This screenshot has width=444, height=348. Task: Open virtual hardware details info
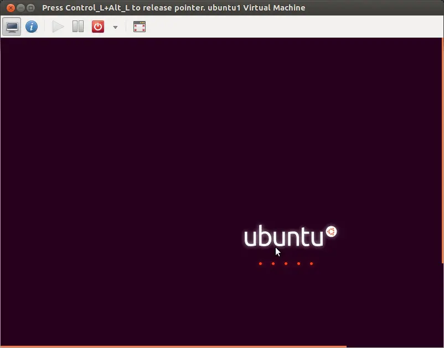[32, 27]
